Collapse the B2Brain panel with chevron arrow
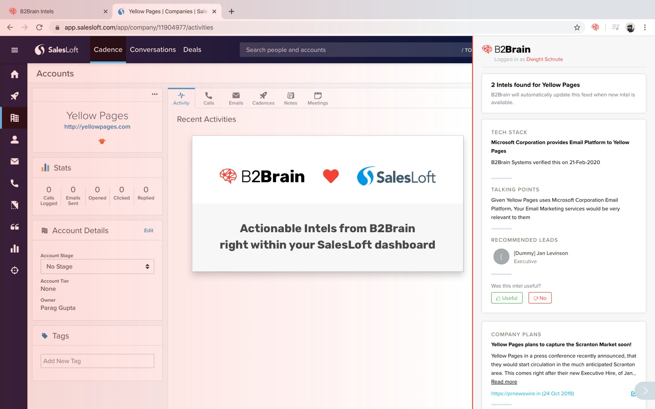The width and height of the screenshot is (655, 409). coord(645,391)
